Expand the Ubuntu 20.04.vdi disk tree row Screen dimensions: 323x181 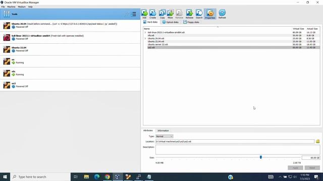pos(145,38)
